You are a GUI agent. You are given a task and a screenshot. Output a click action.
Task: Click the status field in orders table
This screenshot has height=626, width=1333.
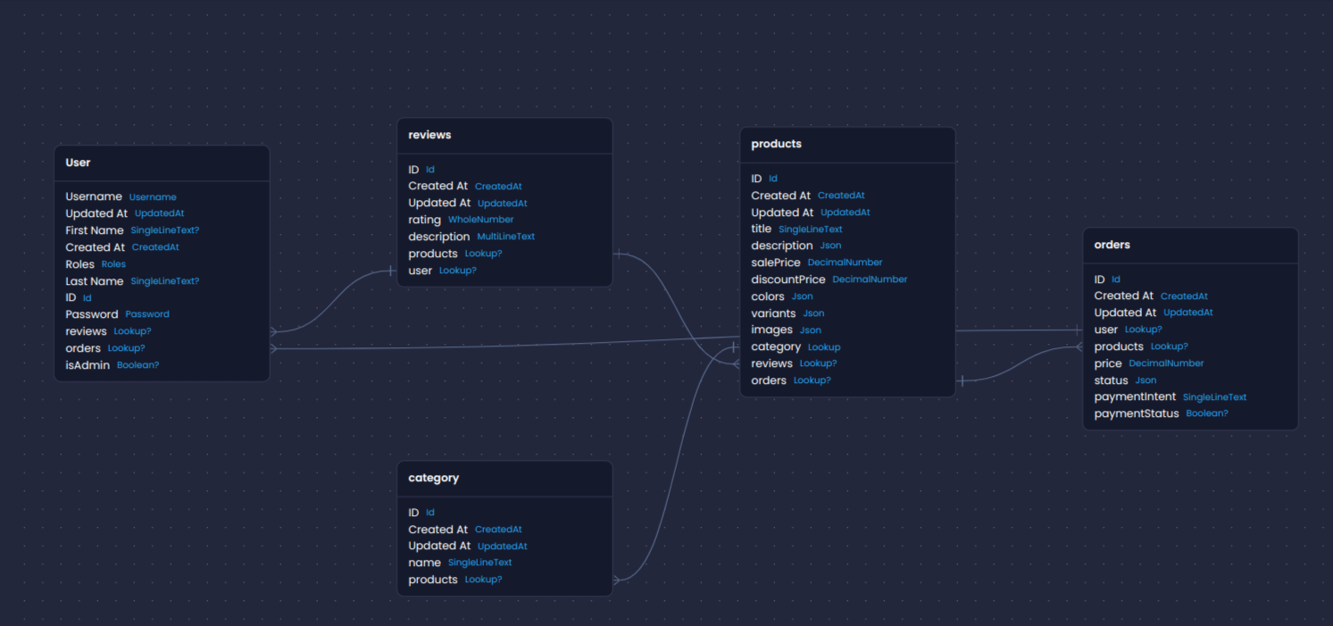(1111, 380)
